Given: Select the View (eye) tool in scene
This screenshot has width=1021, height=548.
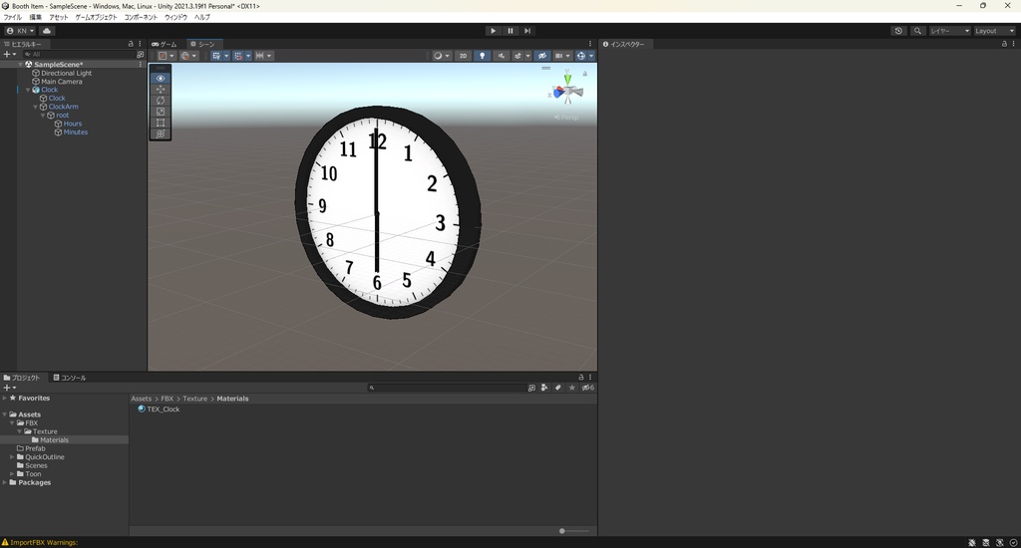Looking at the screenshot, I should click(x=161, y=78).
